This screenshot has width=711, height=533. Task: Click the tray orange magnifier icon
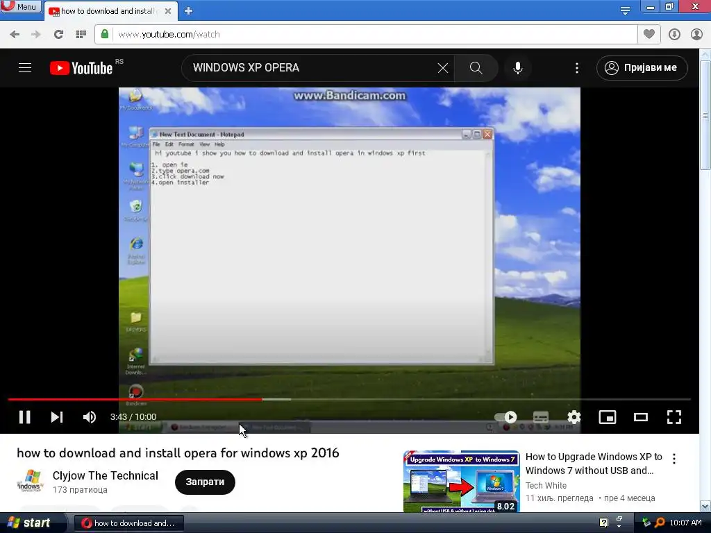pyautogui.click(x=660, y=523)
